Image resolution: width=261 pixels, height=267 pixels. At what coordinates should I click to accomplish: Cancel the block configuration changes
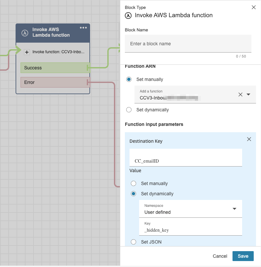[220, 256]
